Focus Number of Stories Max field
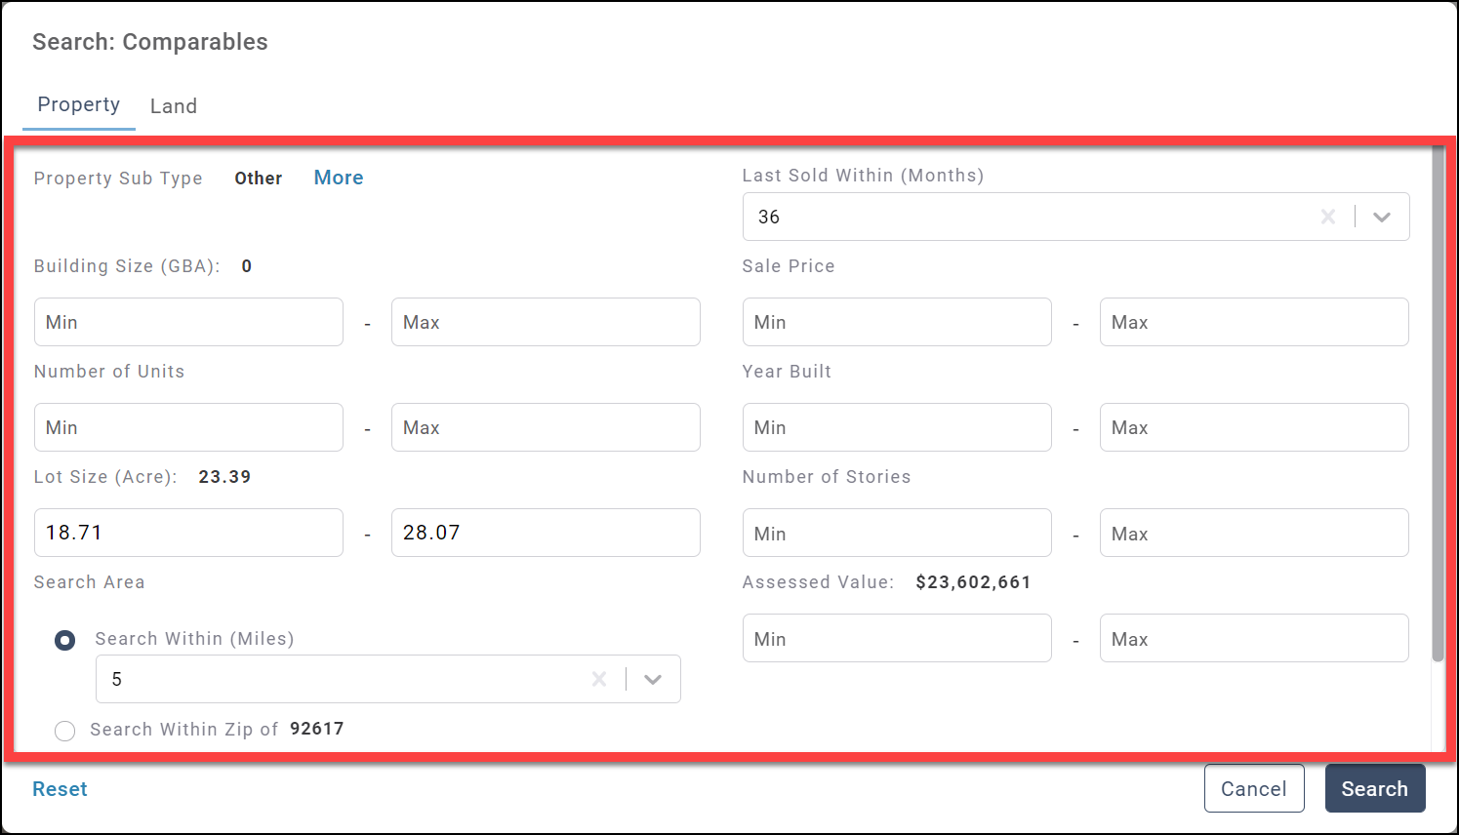This screenshot has width=1459, height=835. click(1253, 534)
